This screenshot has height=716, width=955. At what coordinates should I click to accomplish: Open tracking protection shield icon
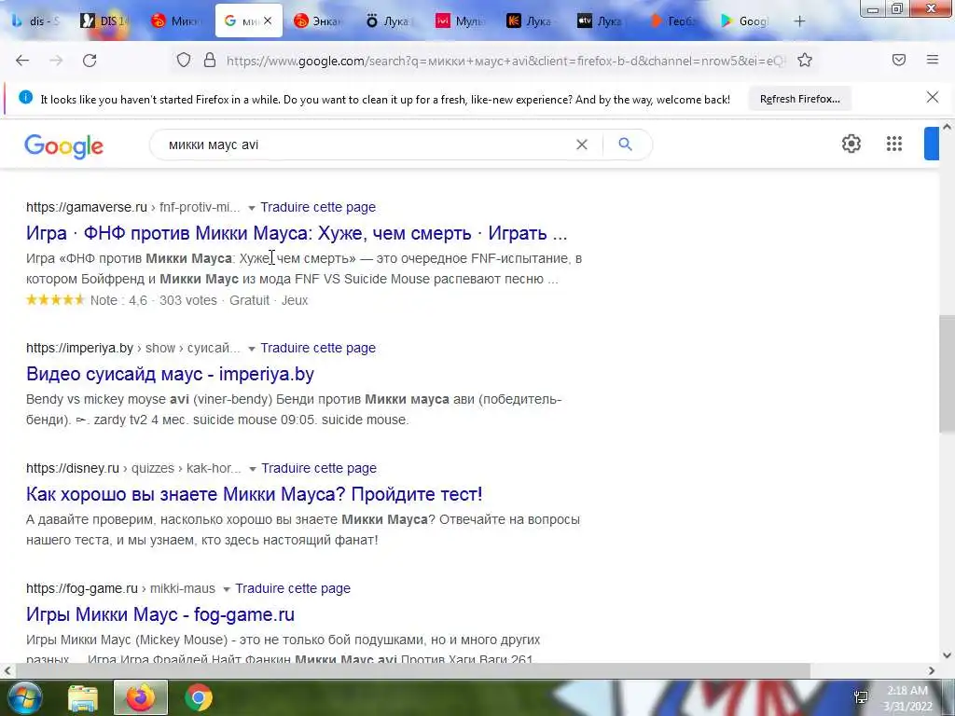pos(184,61)
